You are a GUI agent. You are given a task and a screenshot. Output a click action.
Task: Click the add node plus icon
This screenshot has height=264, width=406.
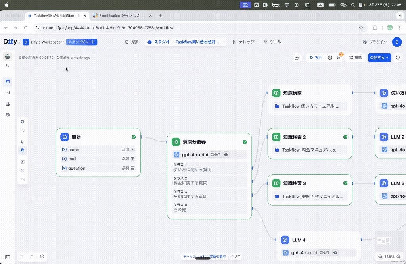tap(22, 121)
